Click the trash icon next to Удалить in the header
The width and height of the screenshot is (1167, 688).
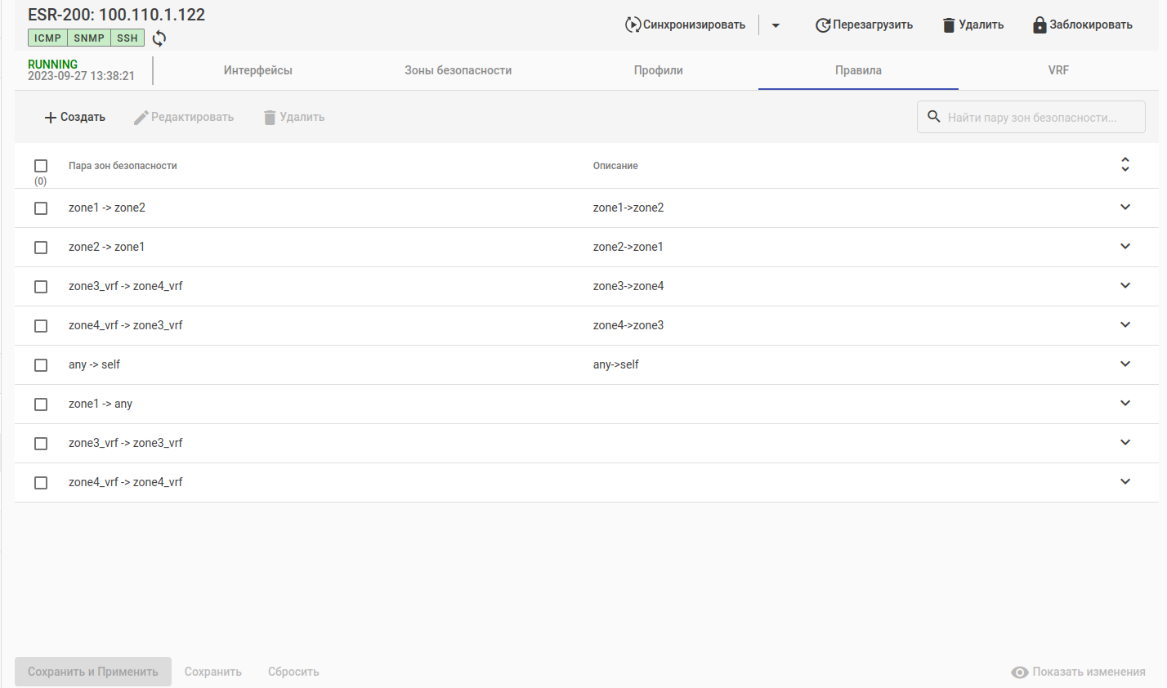pyautogui.click(x=949, y=25)
